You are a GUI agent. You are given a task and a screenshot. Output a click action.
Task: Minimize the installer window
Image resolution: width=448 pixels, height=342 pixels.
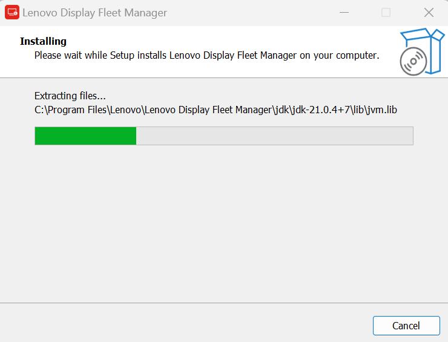[x=344, y=13]
